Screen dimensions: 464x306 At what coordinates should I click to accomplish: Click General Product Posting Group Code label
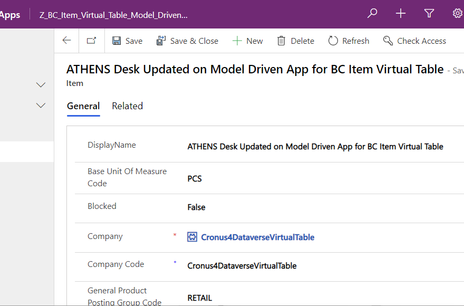[124, 296]
